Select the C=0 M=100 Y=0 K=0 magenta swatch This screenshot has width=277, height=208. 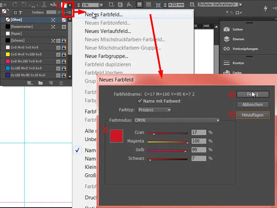(34, 61)
